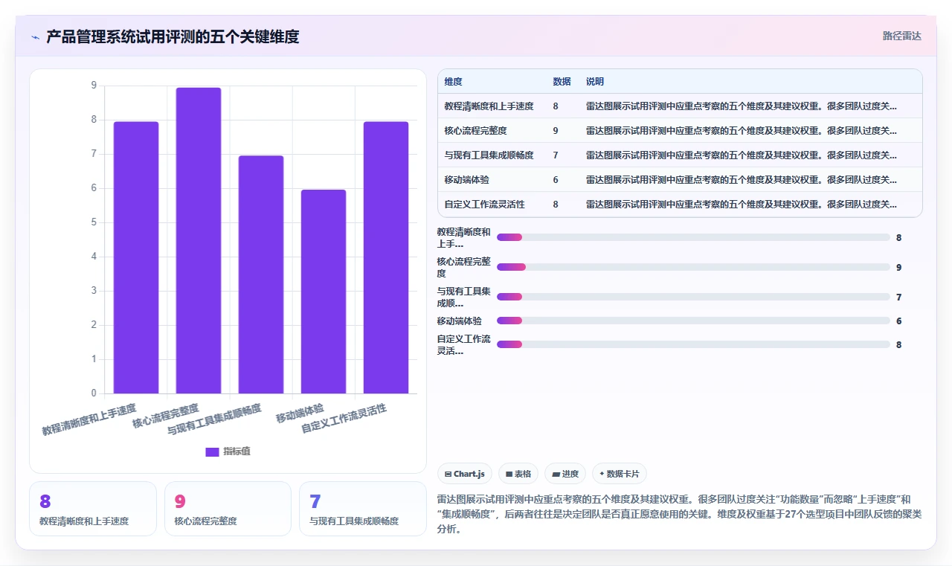Screen dimensions: 952x566
Task: Click the 说明 table column header
Action: pyautogui.click(x=595, y=82)
